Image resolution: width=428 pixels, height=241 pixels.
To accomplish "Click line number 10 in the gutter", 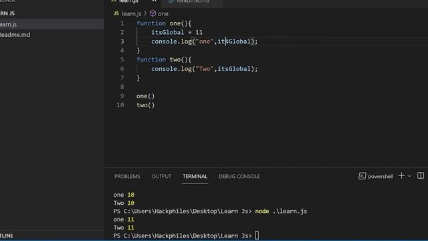I will (x=120, y=105).
